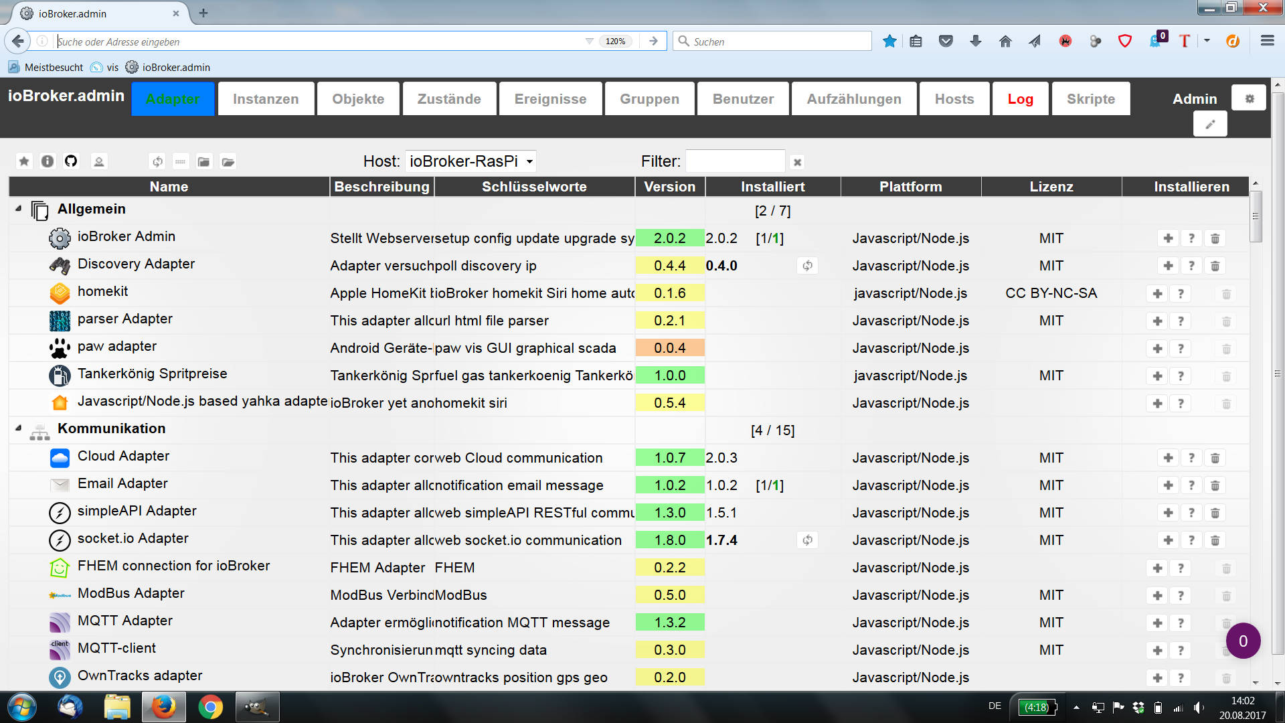Clear the Filter field with x button
Image resolution: width=1285 pixels, height=723 pixels.
point(797,162)
